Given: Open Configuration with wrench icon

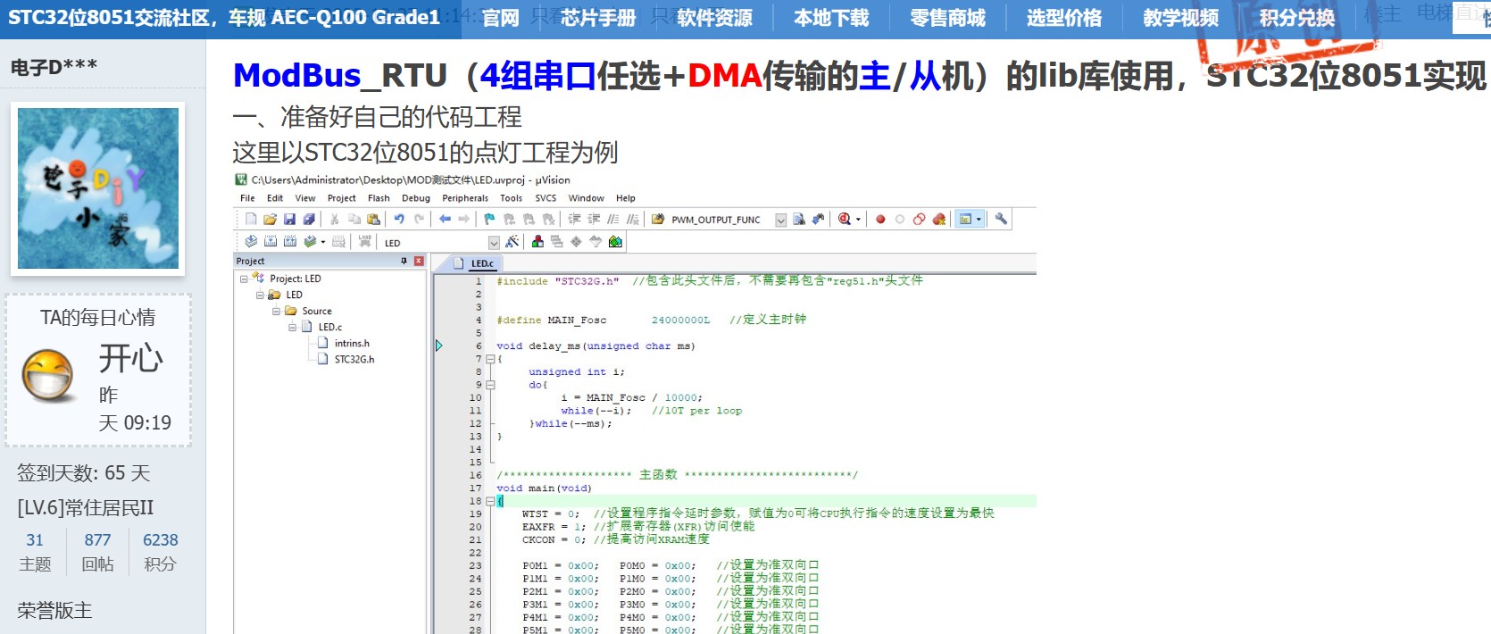Looking at the screenshot, I should coord(1001,219).
